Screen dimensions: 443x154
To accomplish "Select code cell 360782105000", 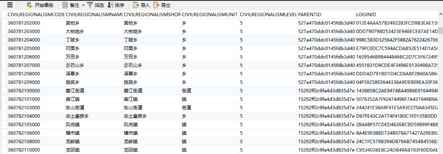I will click(36, 124).
